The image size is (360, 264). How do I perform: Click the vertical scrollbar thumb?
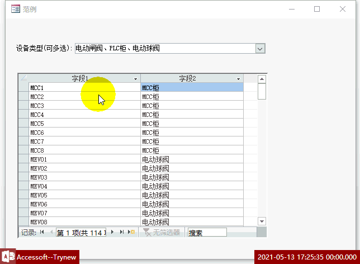click(x=262, y=91)
